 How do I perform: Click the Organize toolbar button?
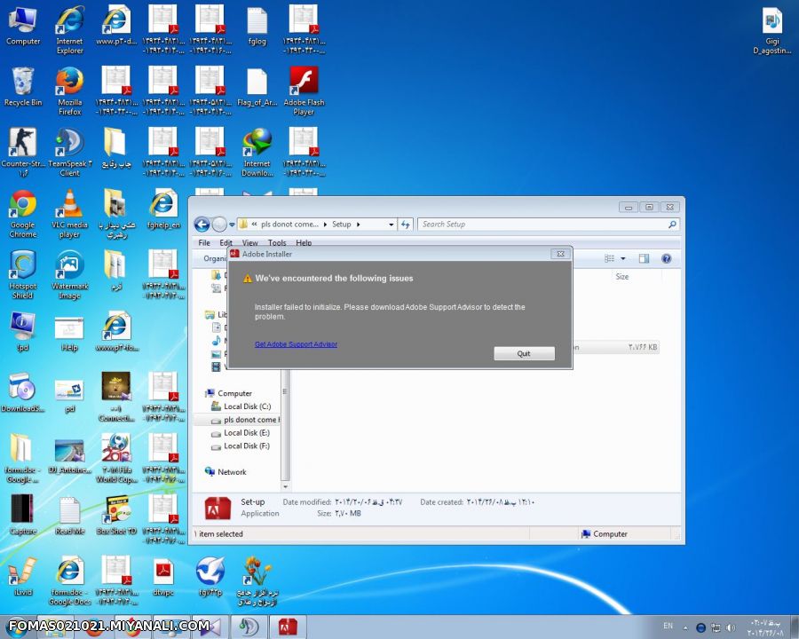pyautogui.click(x=215, y=259)
